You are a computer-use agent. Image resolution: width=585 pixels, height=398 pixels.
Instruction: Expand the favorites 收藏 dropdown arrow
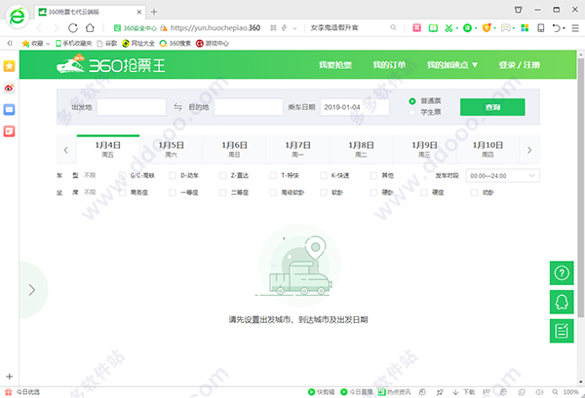click(48, 44)
